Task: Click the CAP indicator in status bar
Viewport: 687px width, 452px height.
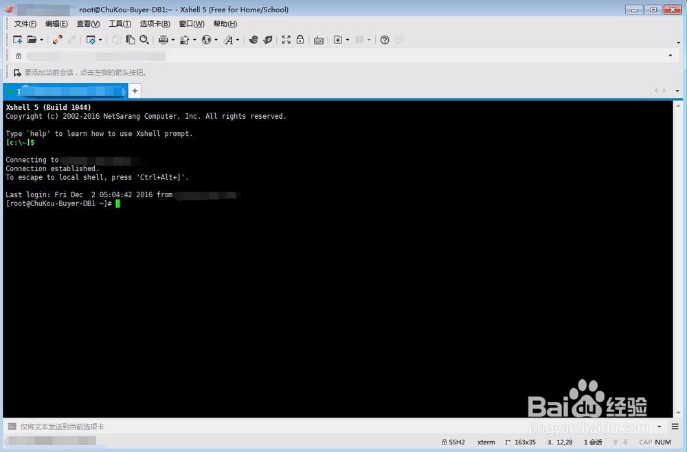Action: pyautogui.click(x=645, y=442)
